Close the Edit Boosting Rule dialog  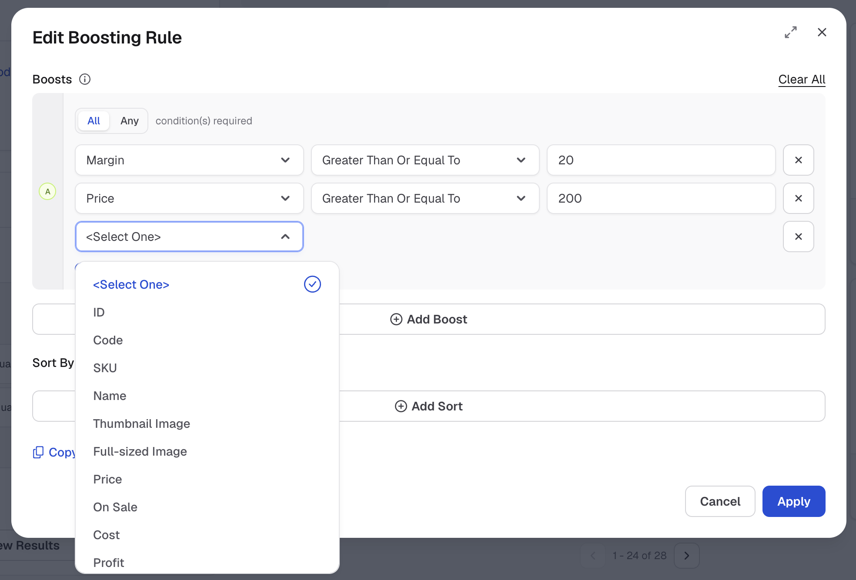pos(822,32)
